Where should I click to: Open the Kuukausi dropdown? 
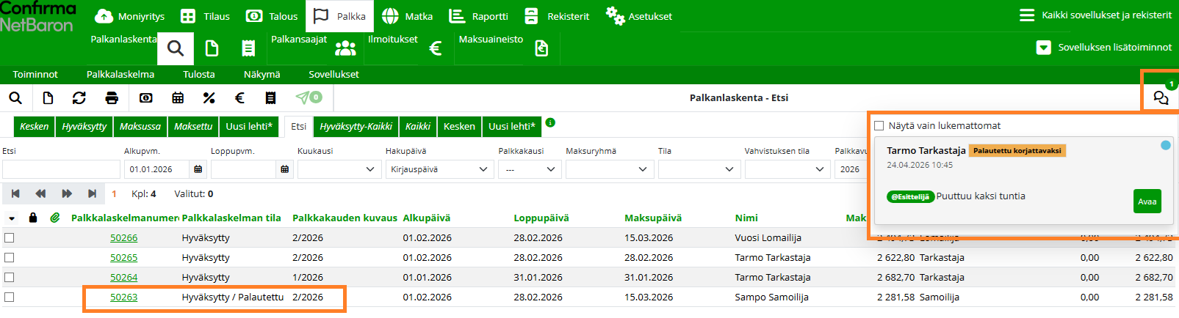339,169
